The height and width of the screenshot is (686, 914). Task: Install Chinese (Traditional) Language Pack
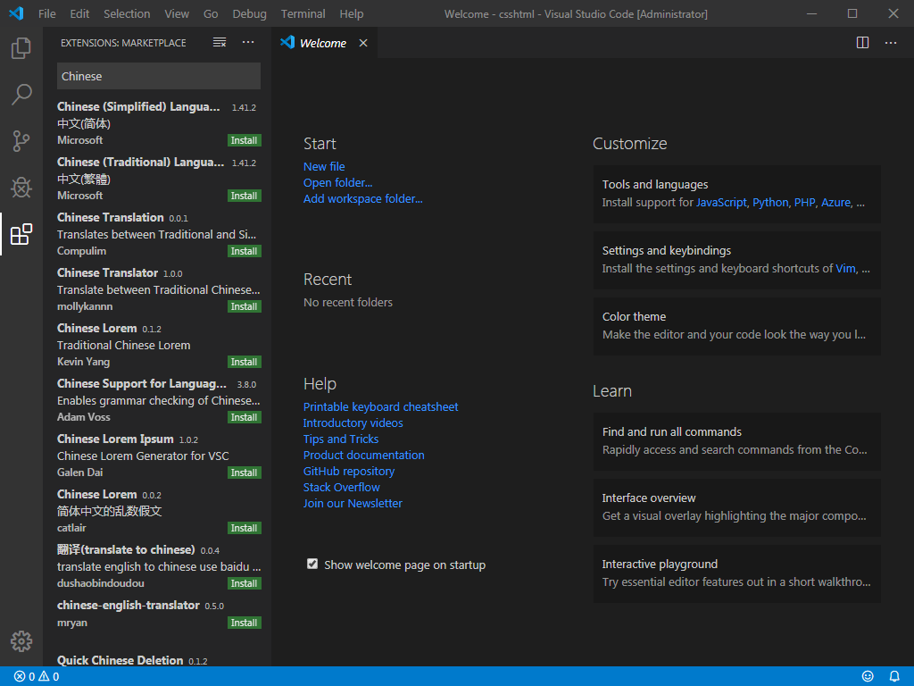tap(245, 196)
